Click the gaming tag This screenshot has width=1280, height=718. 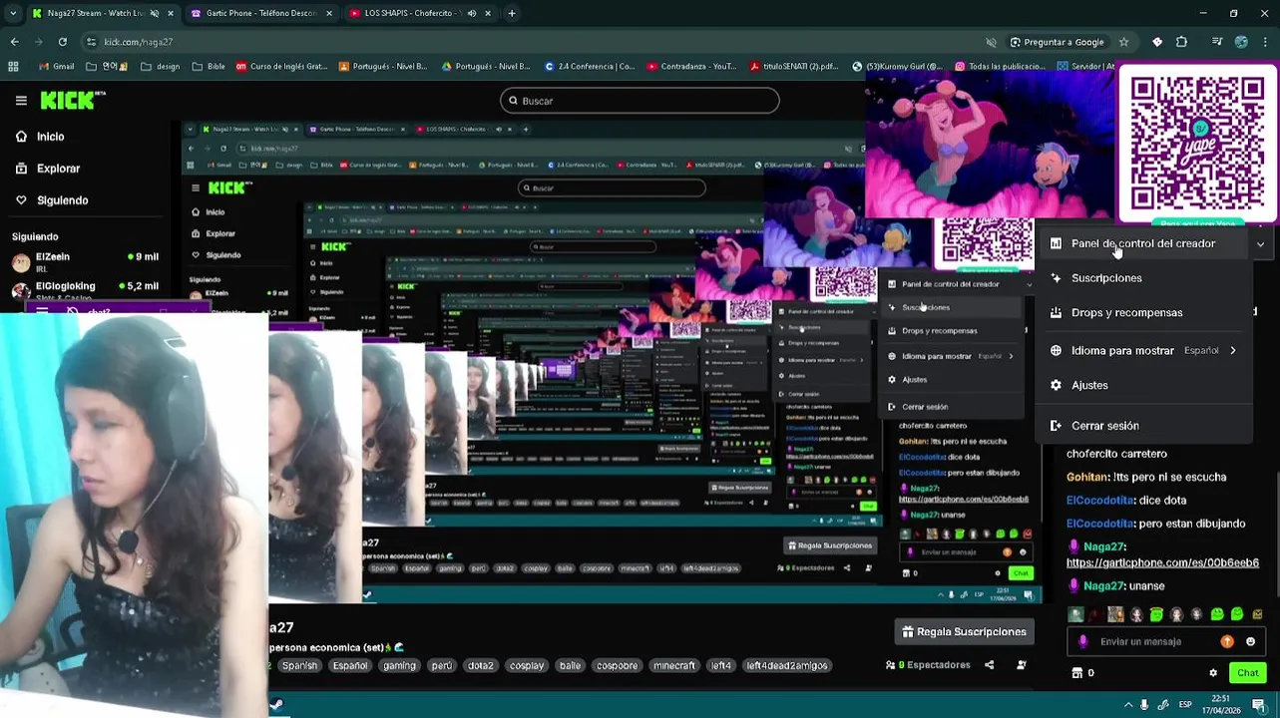pyautogui.click(x=399, y=665)
